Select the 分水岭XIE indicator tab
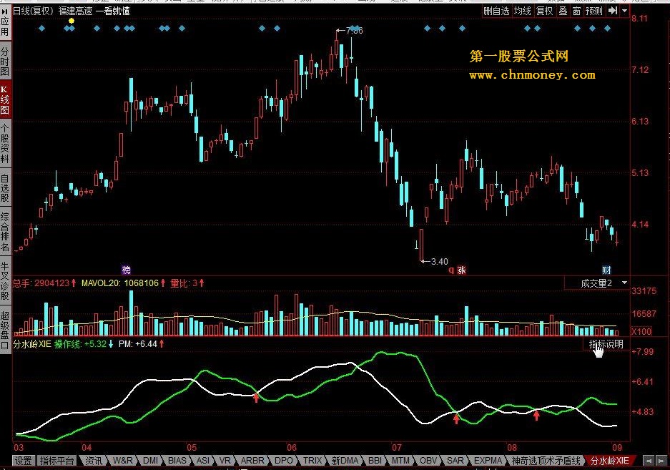Image resolution: width=670 pixels, height=470 pixels. point(610,461)
